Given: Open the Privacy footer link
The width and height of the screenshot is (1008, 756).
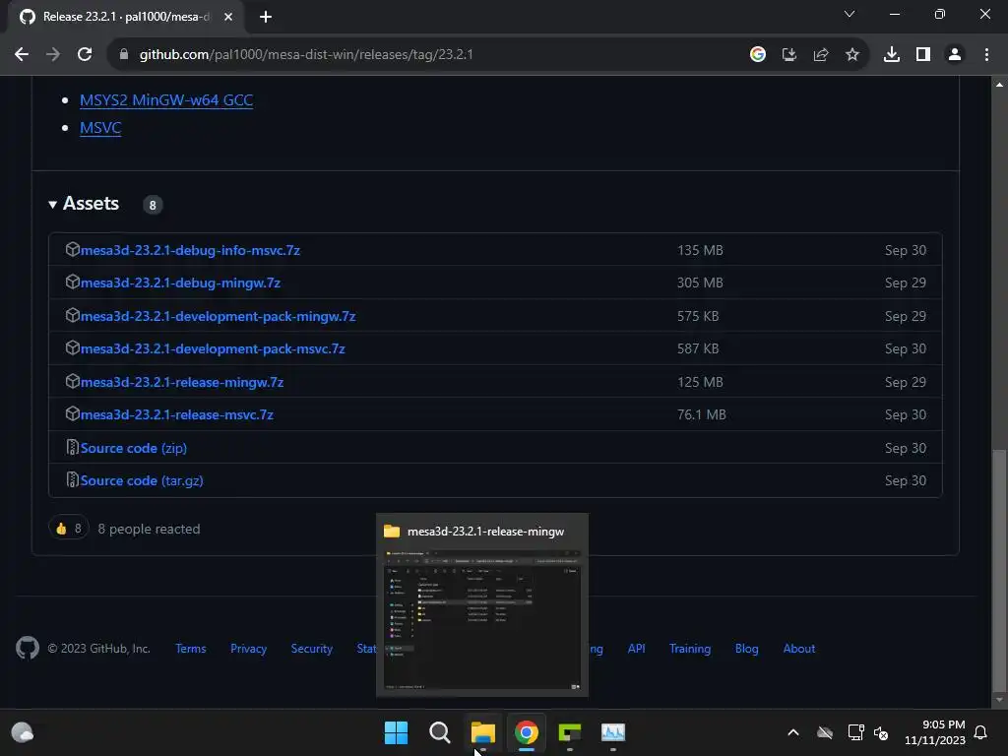Looking at the screenshot, I should (x=248, y=649).
